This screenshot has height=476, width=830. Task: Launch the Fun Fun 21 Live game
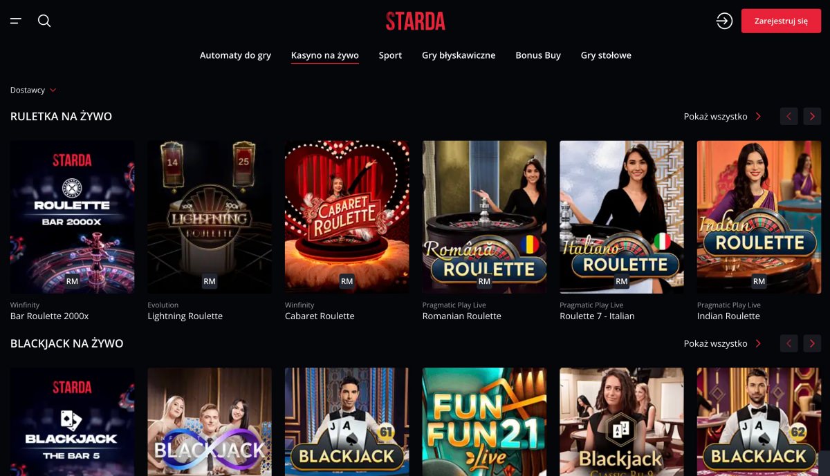click(484, 421)
